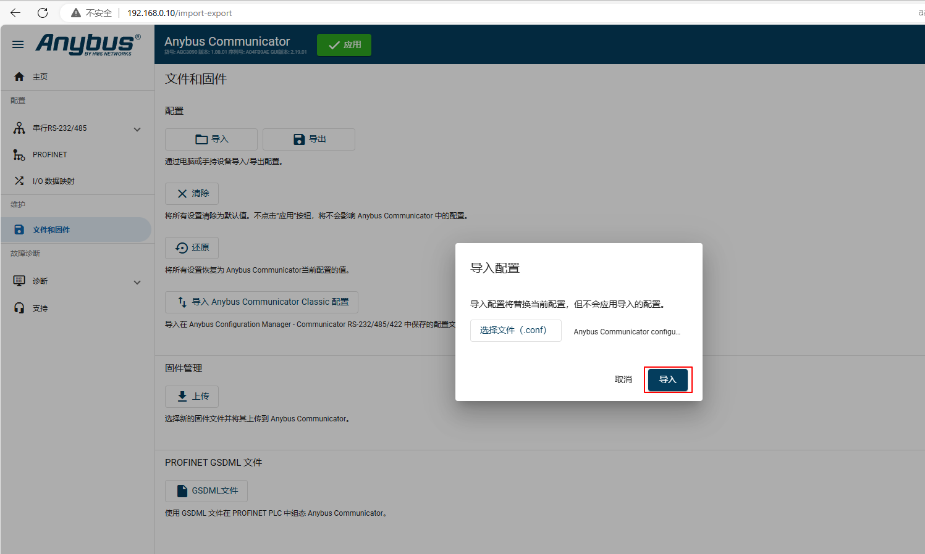Select 文件和固件 in the sidebar
The width and height of the screenshot is (925, 554).
(x=75, y=229)
